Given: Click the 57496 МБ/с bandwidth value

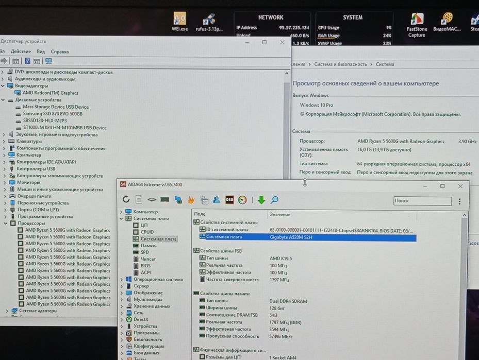Looking at the screenshot, I should point(280,336).
